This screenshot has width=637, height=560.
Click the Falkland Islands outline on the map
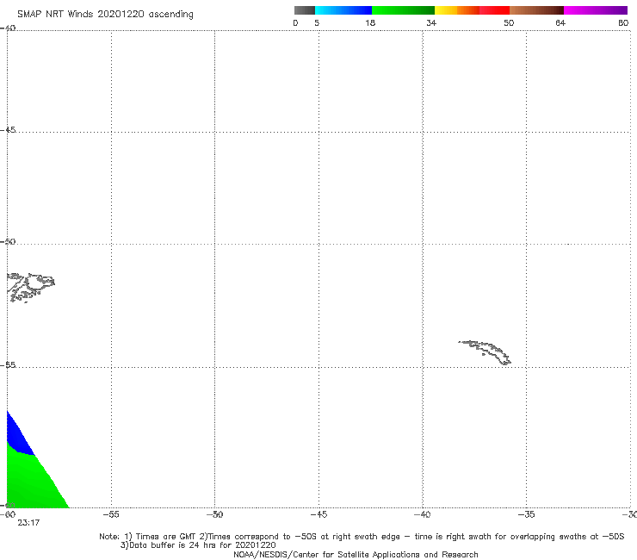click(30, 288)
